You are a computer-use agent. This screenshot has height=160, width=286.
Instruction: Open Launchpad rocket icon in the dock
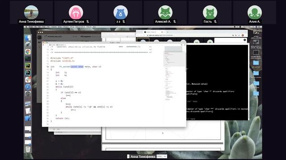(28, 44)
